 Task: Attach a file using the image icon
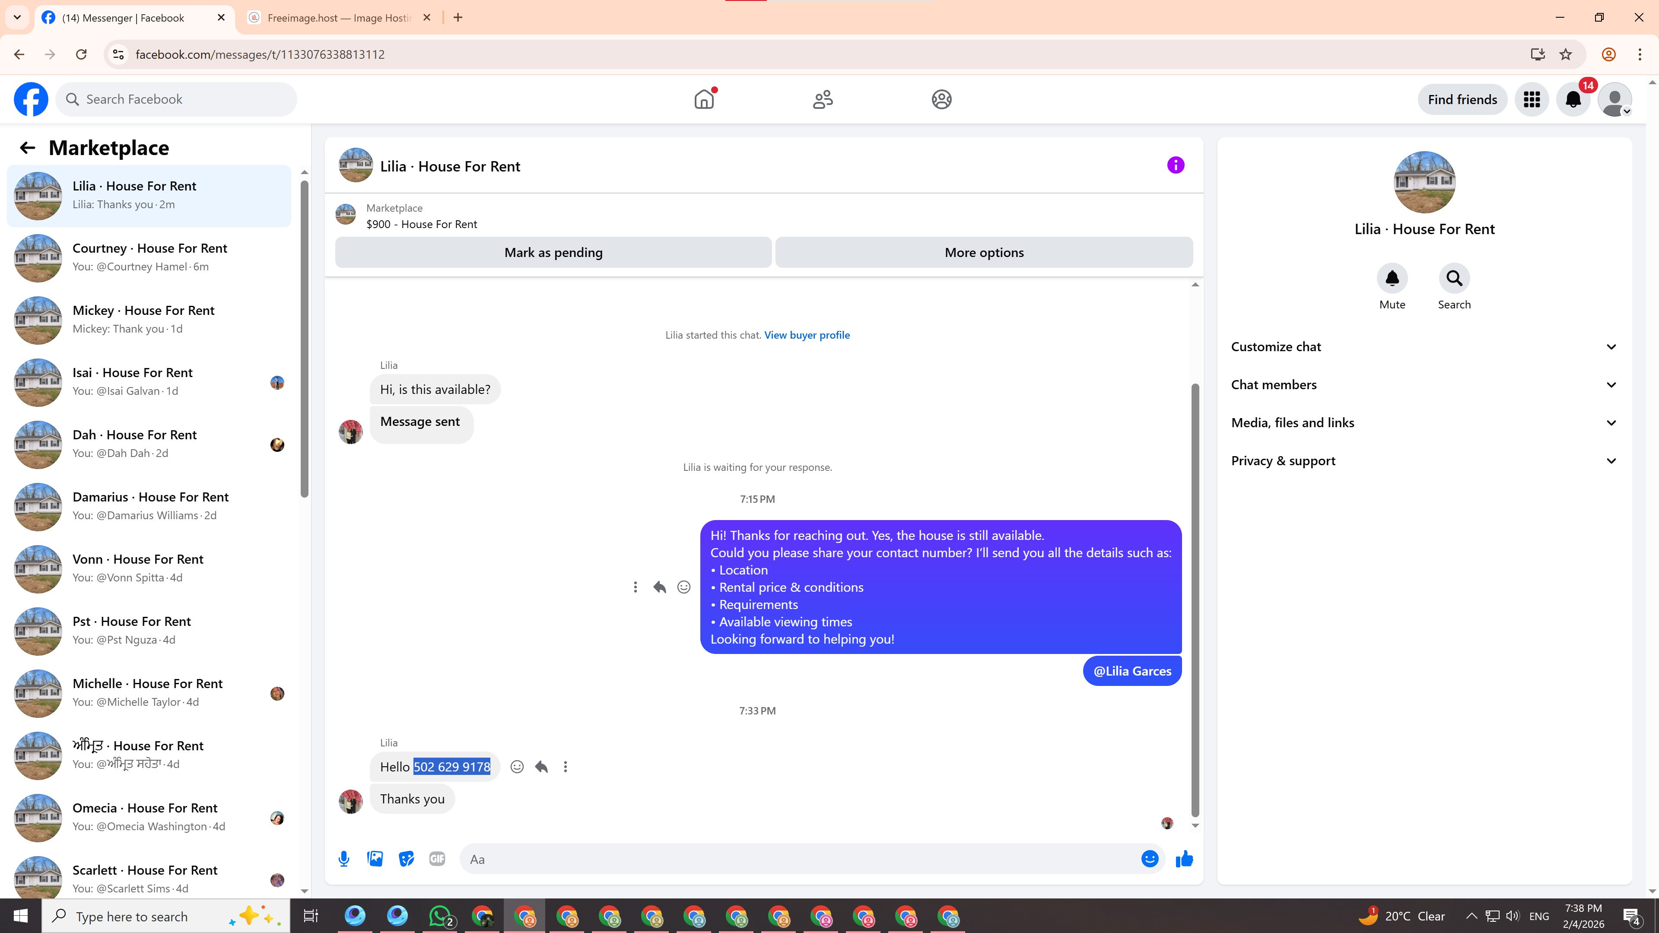375,859
